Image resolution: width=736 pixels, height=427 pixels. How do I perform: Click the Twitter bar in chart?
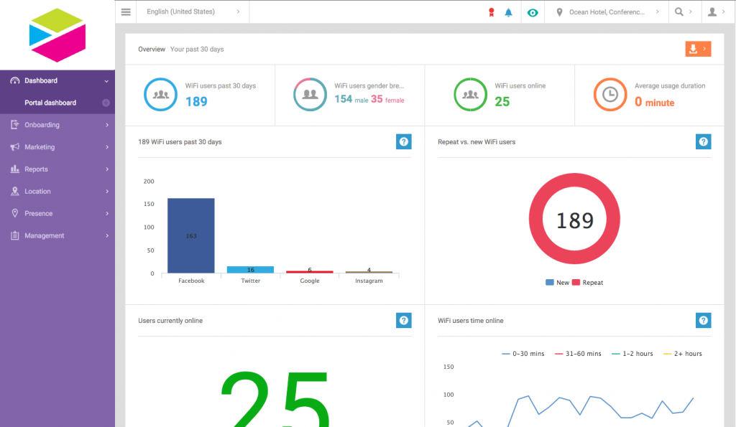pyautogui.click(x=251, y=270)
